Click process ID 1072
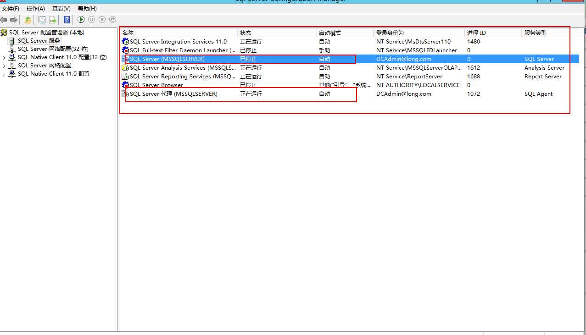Screen dimensions: 586x335 474,94
